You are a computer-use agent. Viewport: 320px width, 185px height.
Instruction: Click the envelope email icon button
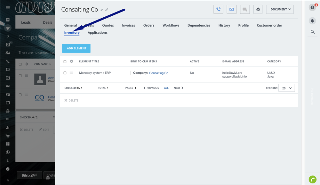click(231, 9)
